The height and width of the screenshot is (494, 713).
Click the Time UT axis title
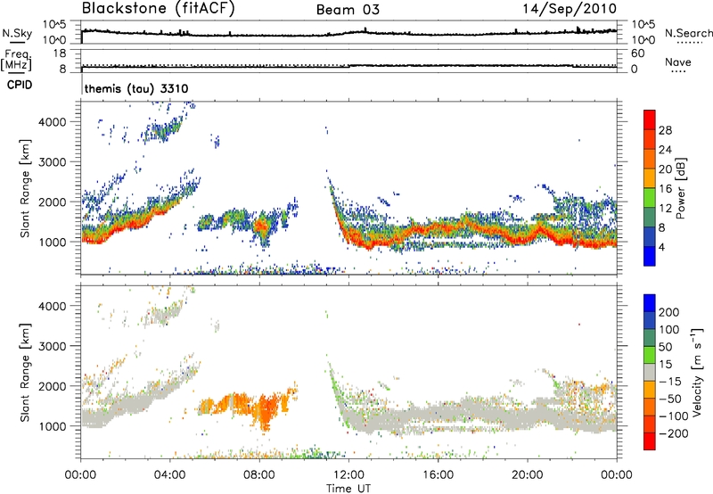click(x=348, y=489)
